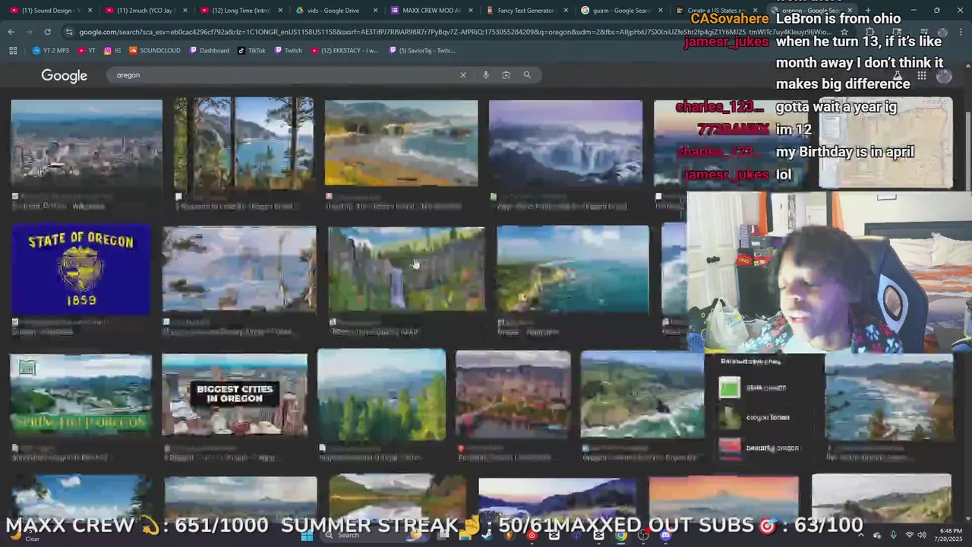Navigate back in the browser
Image resolution: width=972 pixels, height=547 pixels.
[x=11, y=32]
